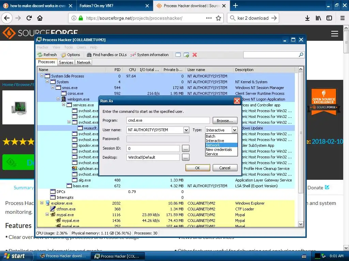Screen dimensions: 349x261
Task: Close the Run As dialog
Action: pos(237,101)
